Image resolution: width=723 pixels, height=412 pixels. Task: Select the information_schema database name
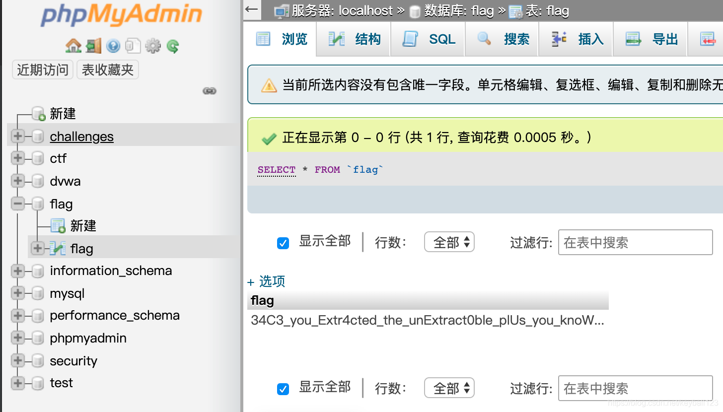pyautogui.click(x=111, y=271)
